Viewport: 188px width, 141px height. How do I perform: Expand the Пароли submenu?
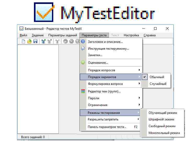[x=111, y=98]
